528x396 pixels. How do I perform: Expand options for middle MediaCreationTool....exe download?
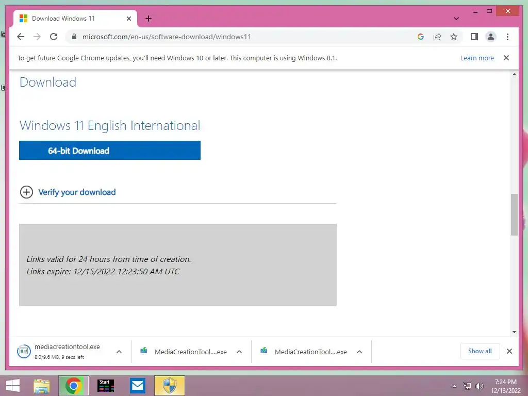(x=239, y=352)
